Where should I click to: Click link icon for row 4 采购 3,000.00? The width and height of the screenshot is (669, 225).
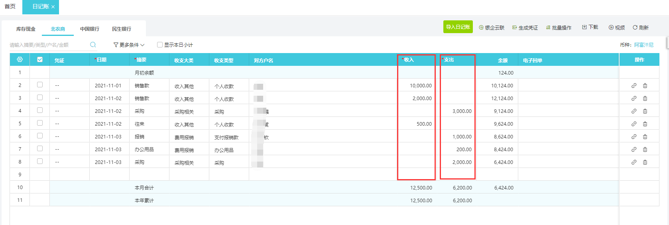click(x=634, y=111)
